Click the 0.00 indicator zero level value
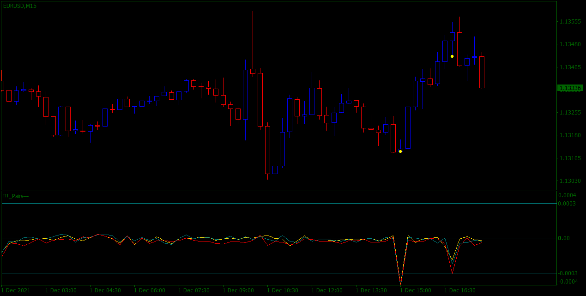586x296 pixels. (x=564, y=238)
